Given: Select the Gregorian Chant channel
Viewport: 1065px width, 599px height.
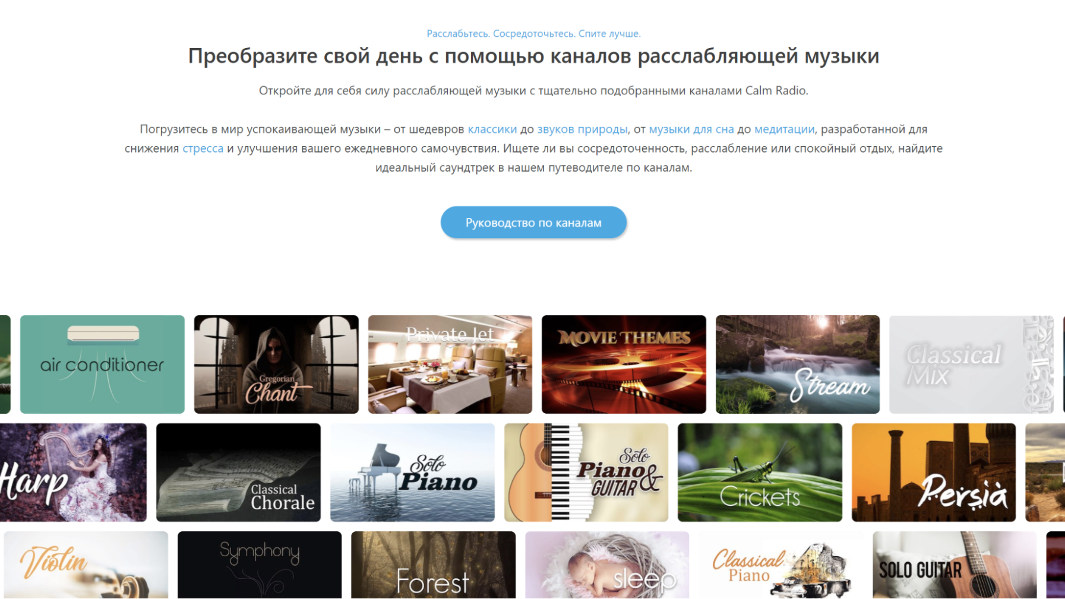Looking at the screenshot, I should pyautogui.click(x=276, y=364).
